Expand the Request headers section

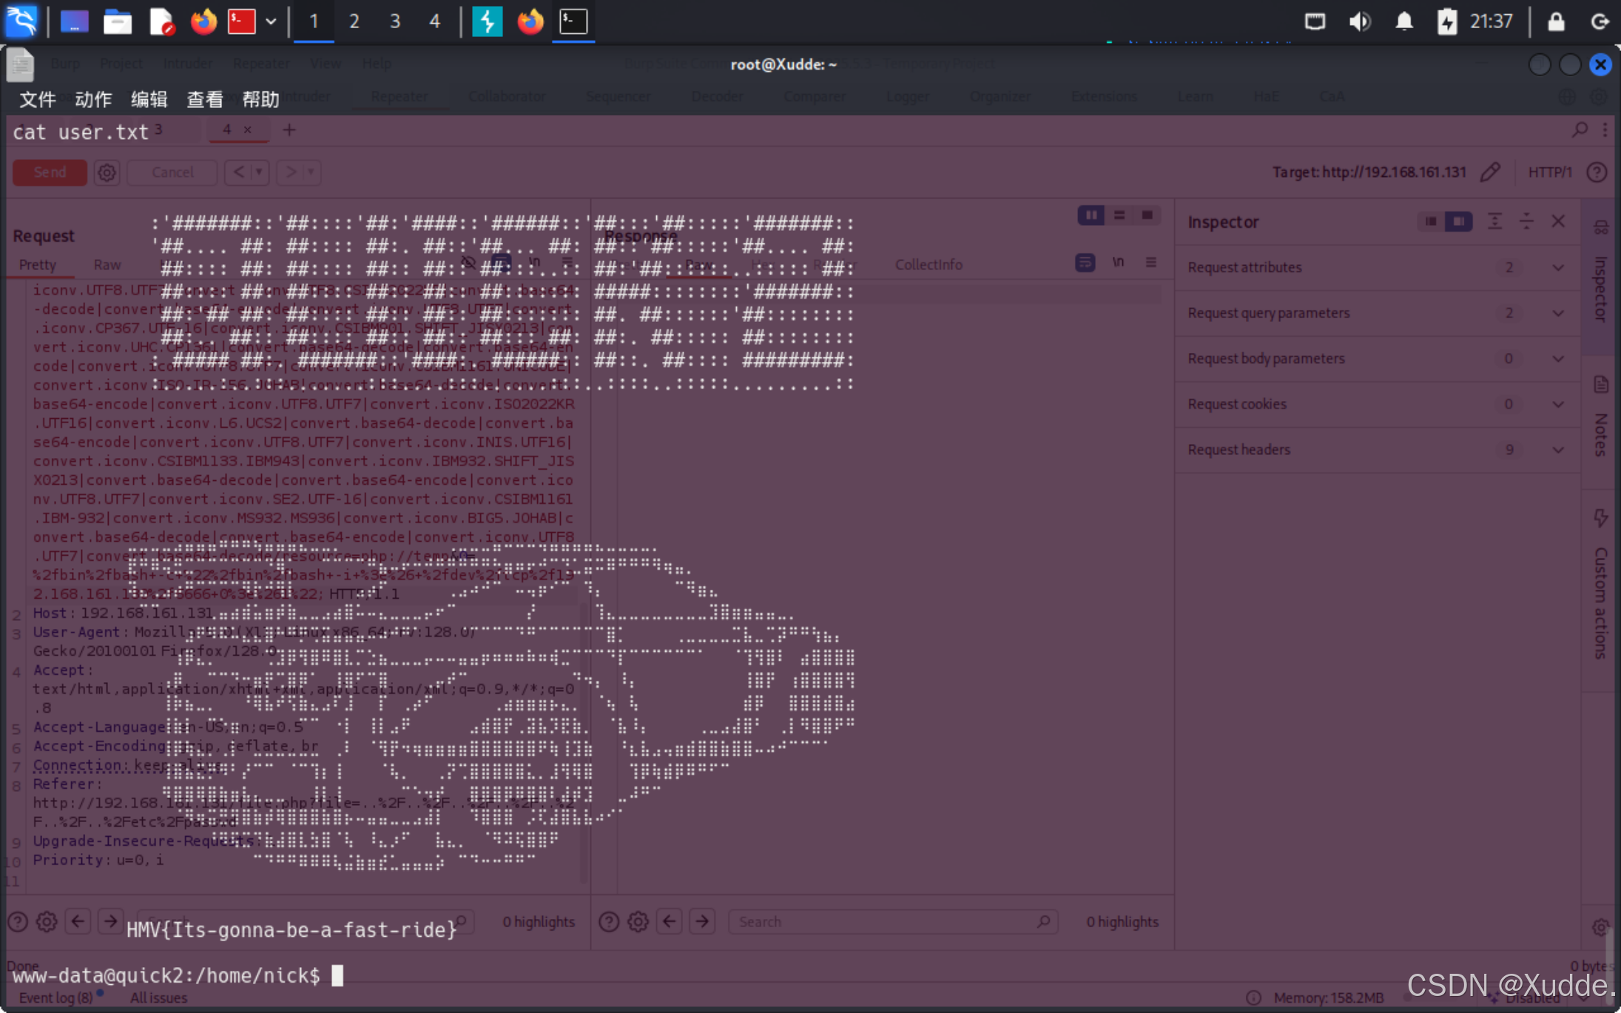click(x=1557, y=450)
